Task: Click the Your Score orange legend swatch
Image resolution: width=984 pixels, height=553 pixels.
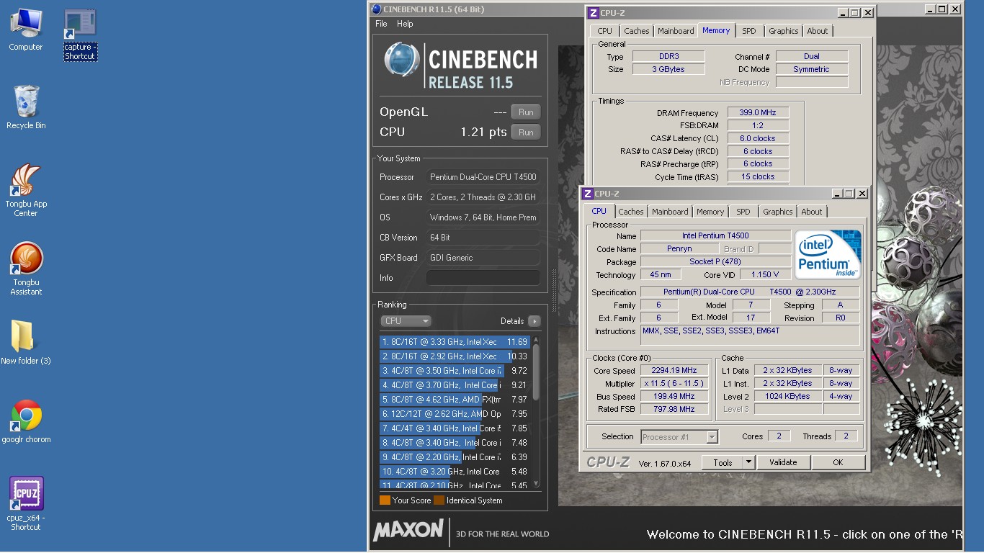Action: point(385,500)
